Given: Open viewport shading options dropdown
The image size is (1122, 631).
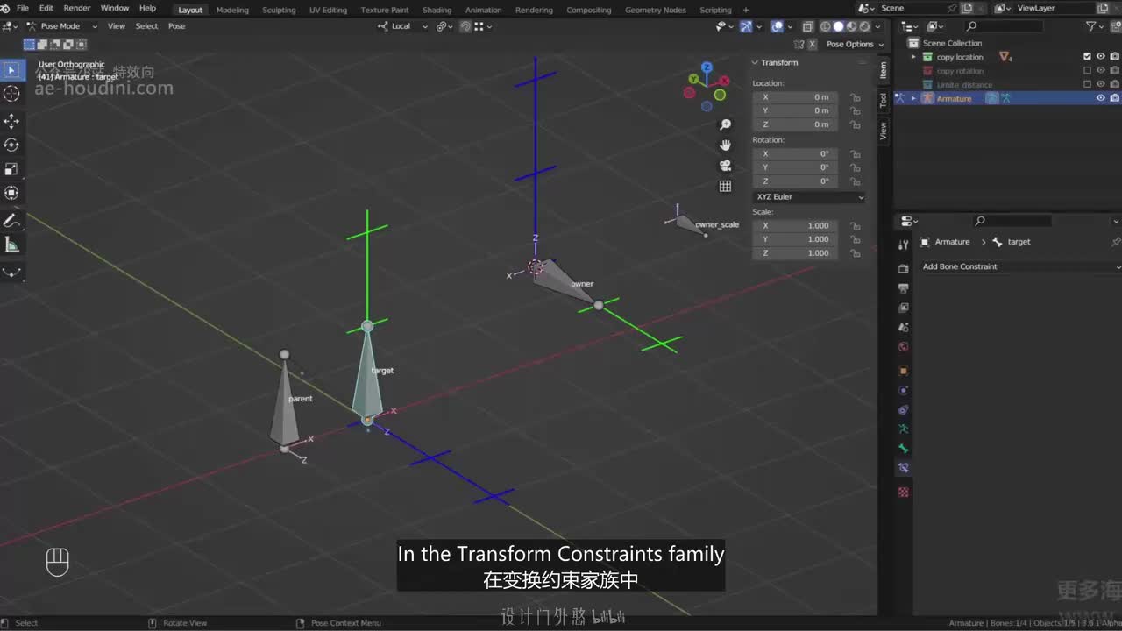Looking at the screenshot, I should (877, 26).
